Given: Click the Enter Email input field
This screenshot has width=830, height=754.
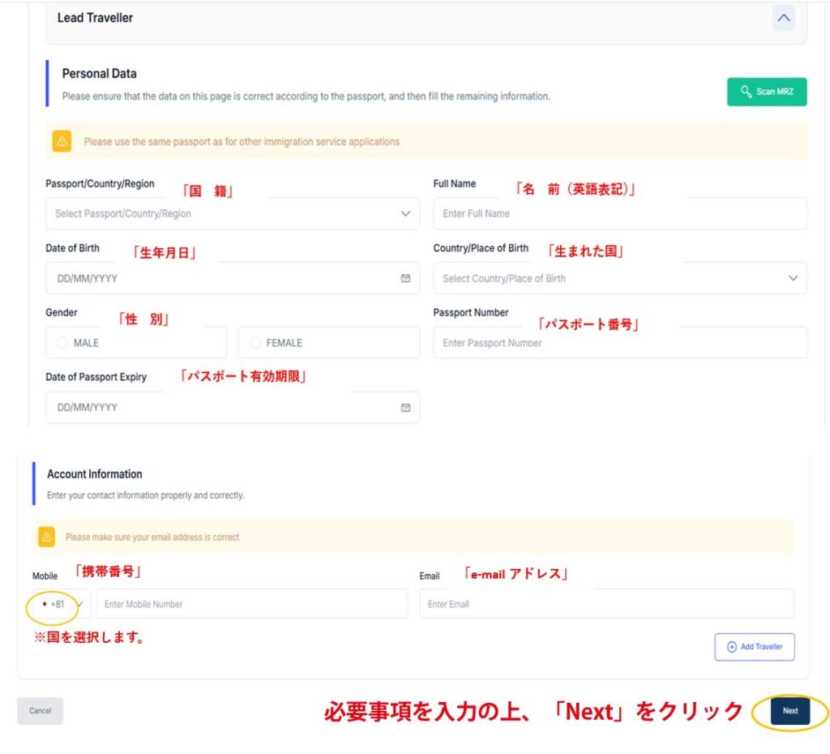Looking at the screenshot, I should [x=606, y=604].
